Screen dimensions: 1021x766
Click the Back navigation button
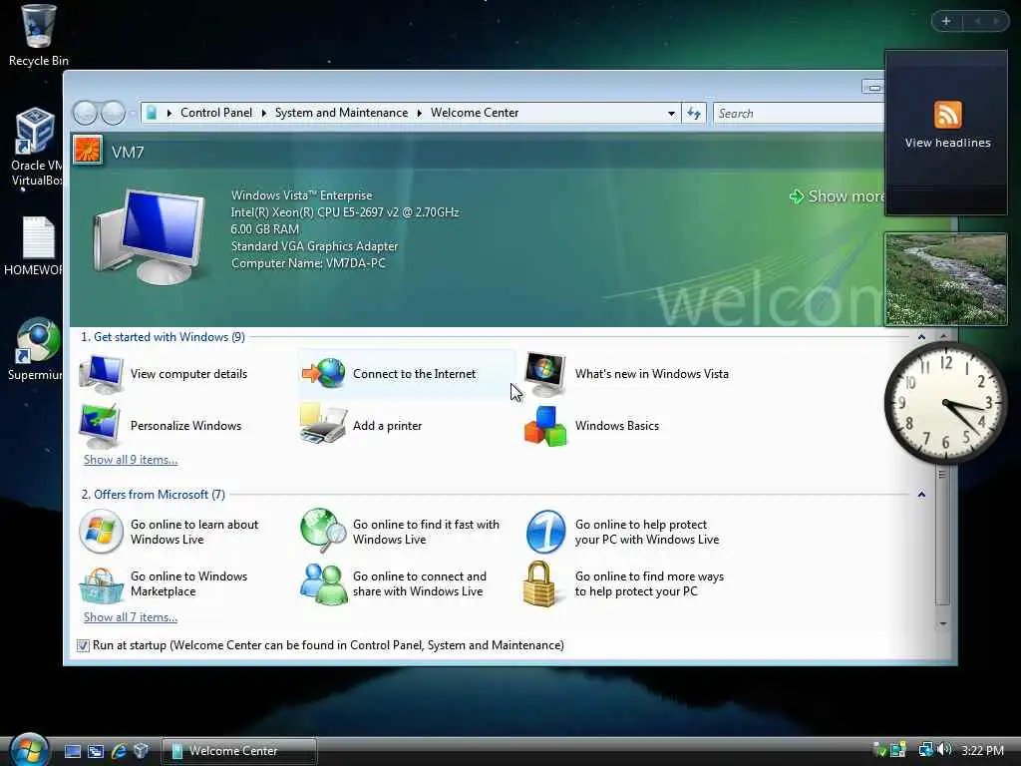pyautogui.click(x=86, y=113)
